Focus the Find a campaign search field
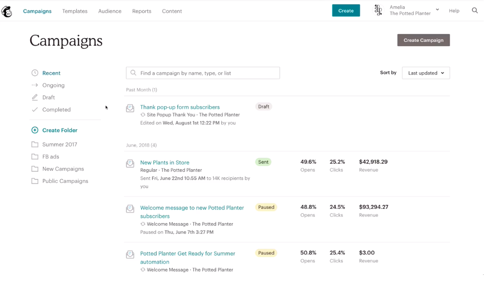The image size is (486, 282). click(x=203, y=73)
